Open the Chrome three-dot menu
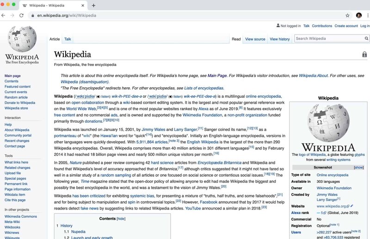The image size is (370, 239). 368,16
